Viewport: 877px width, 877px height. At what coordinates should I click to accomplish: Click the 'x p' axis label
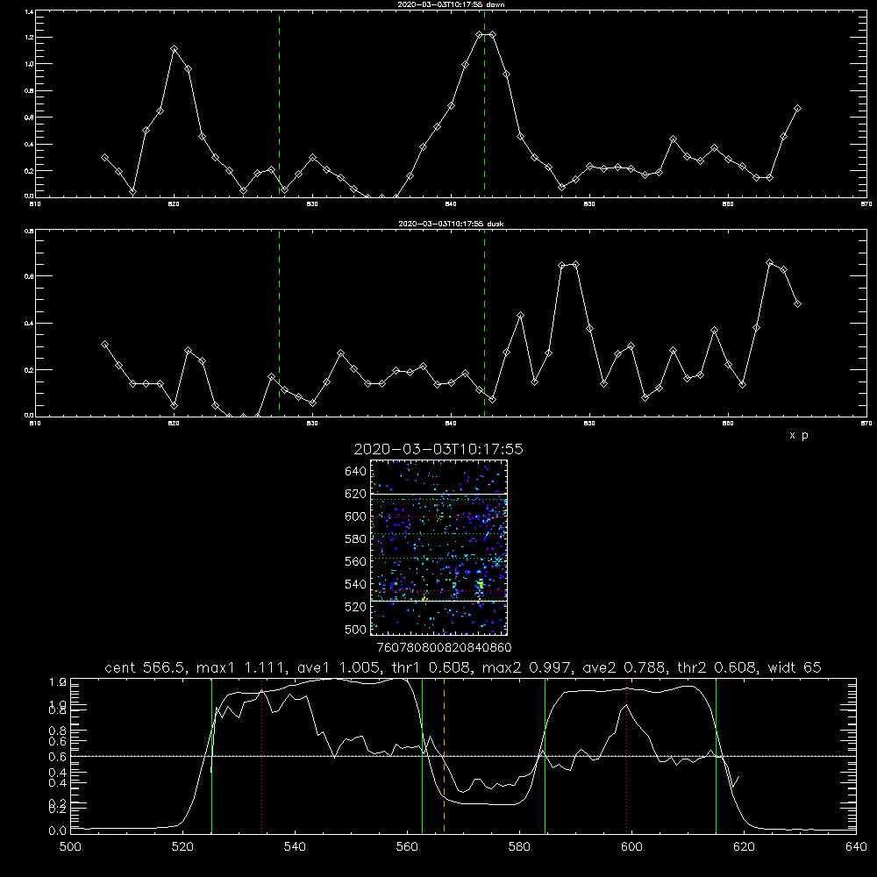[799, 435]
